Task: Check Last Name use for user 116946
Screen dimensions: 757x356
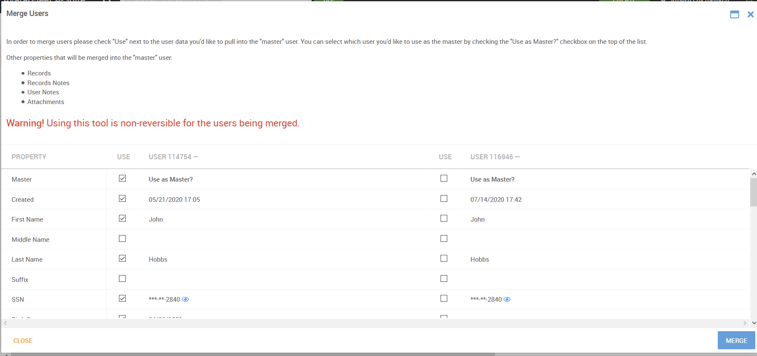Action: [444, 259]
